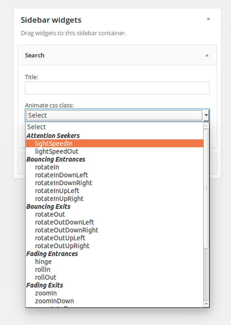Choose rotateInDownLeft option

62,175
